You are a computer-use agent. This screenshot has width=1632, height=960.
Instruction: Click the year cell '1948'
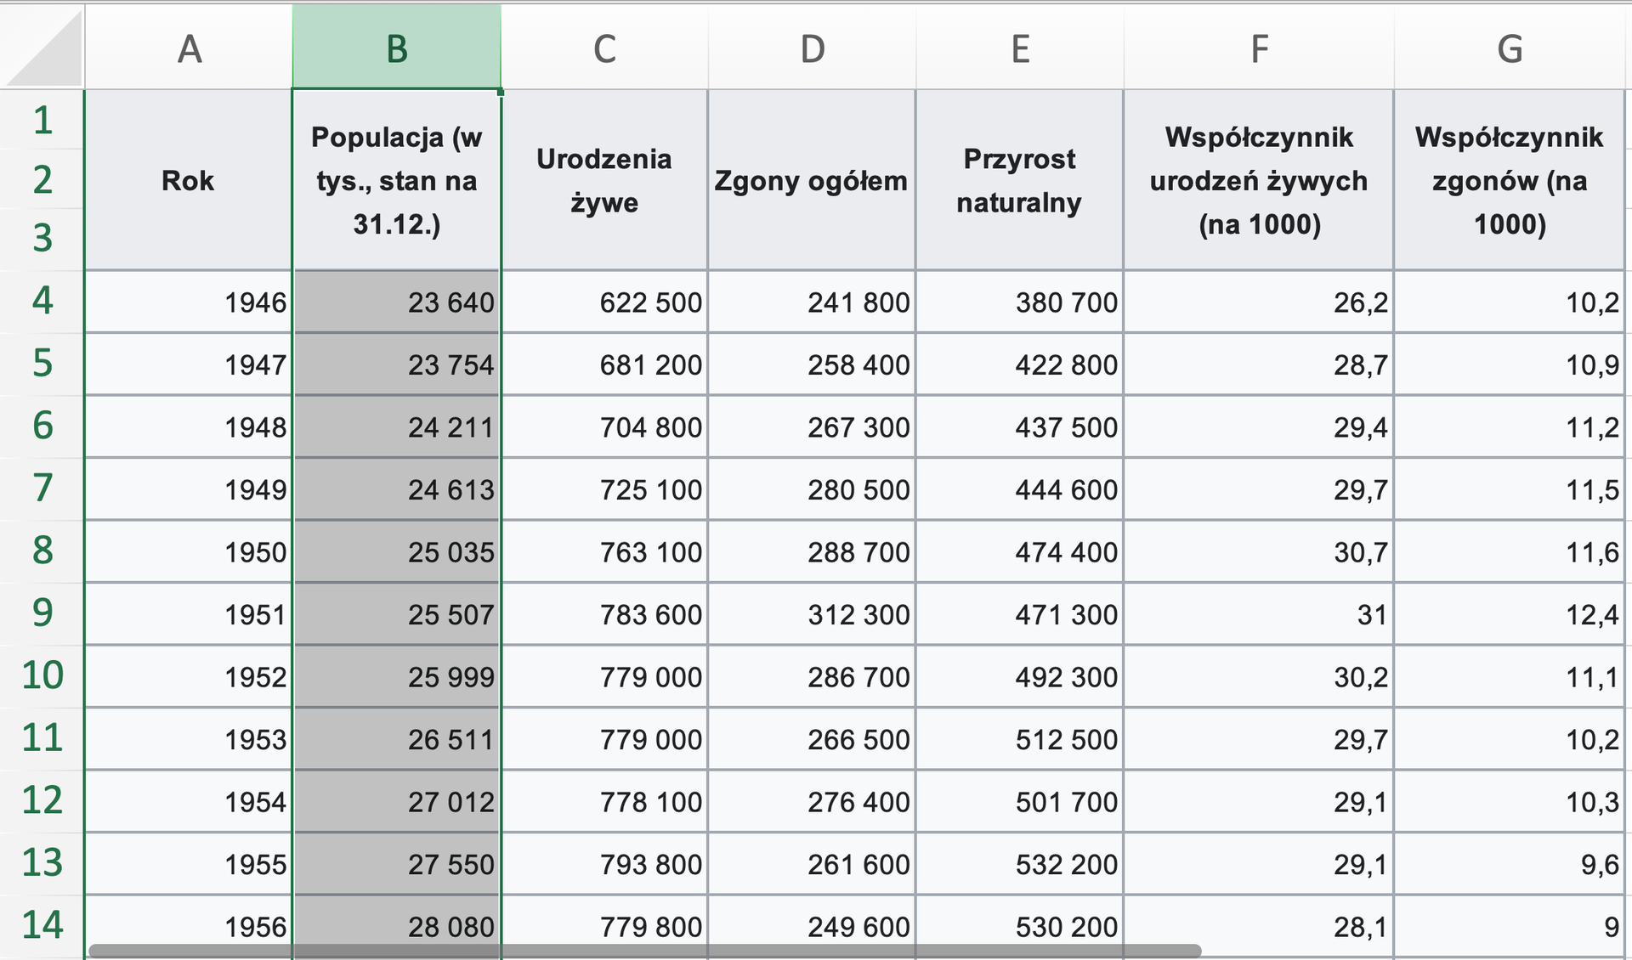(x=189, y=426)
